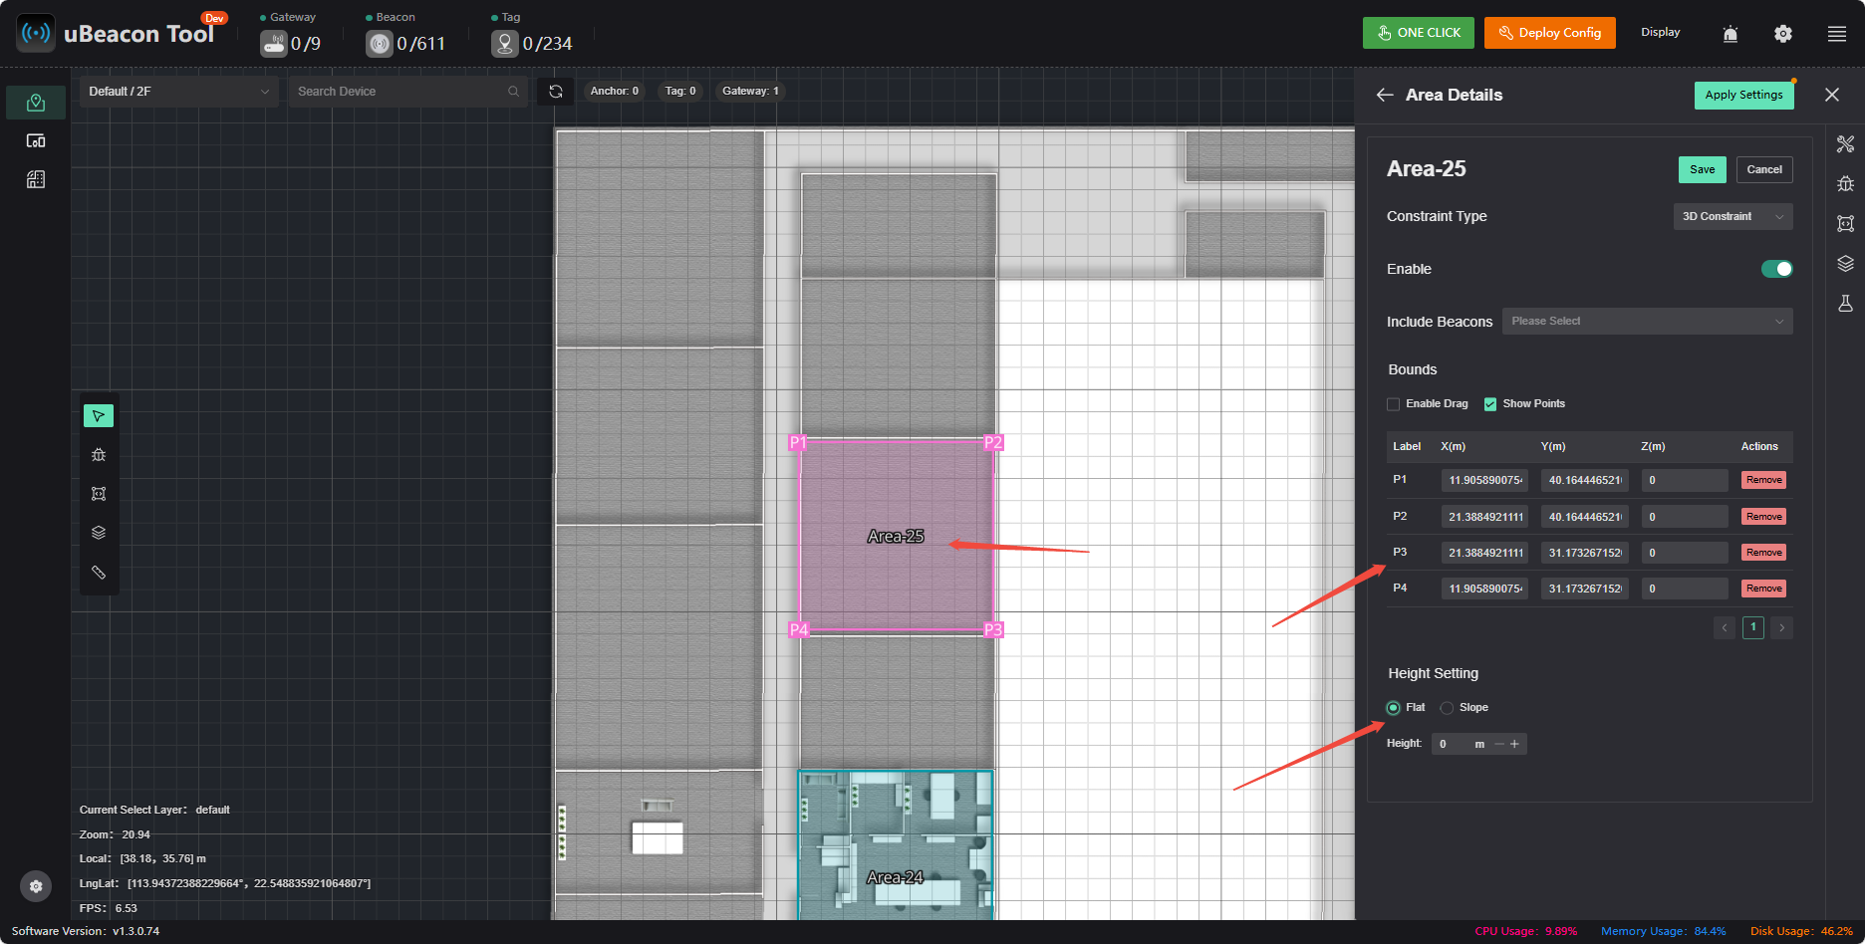This screenshot has width=1865, height=944.
Task: Go back using Area Details arrow
Action: 1385,95
